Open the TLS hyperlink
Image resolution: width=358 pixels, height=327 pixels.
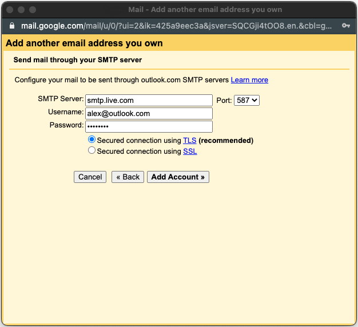tap(190, 140)
